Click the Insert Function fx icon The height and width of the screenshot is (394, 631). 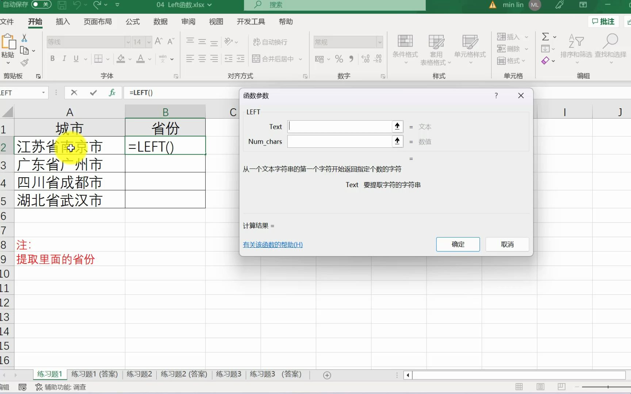[x=112, y=93]
